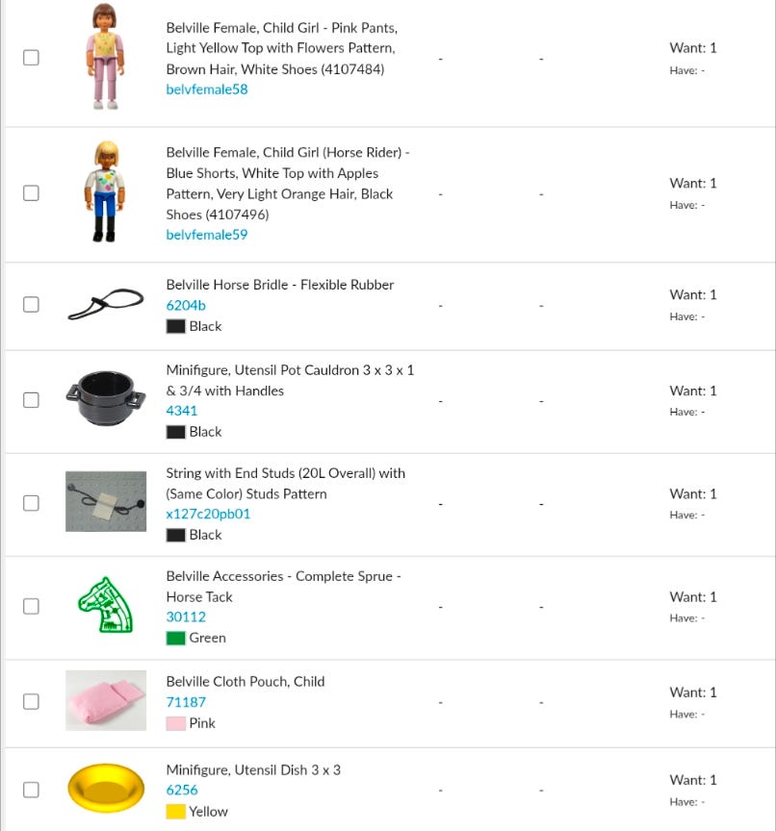Viewport: 776px width, 831px height.
Task: Open the yellow utensil dish image
Action: pos(106,789)
